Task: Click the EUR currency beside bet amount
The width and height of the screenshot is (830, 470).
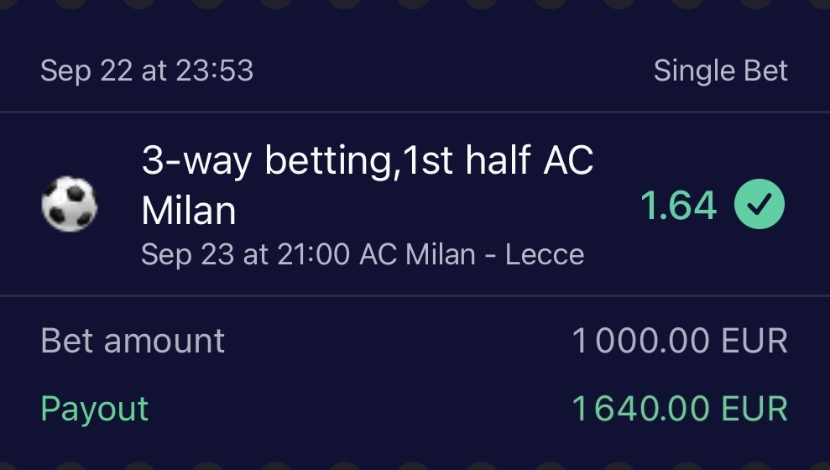Action: pyautogui.click(x=754, y=341)
